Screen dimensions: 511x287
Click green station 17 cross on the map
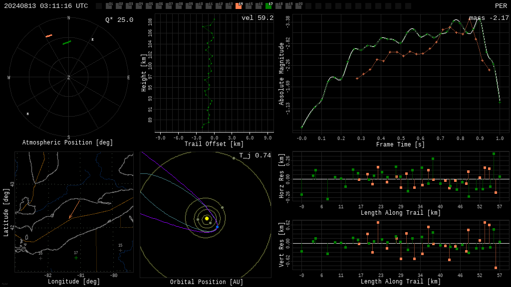click(76, 258)
